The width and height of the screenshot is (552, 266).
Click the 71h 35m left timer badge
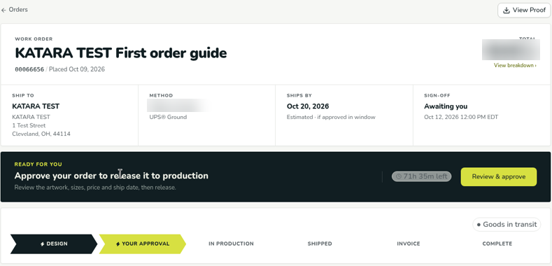pos(421,176)
